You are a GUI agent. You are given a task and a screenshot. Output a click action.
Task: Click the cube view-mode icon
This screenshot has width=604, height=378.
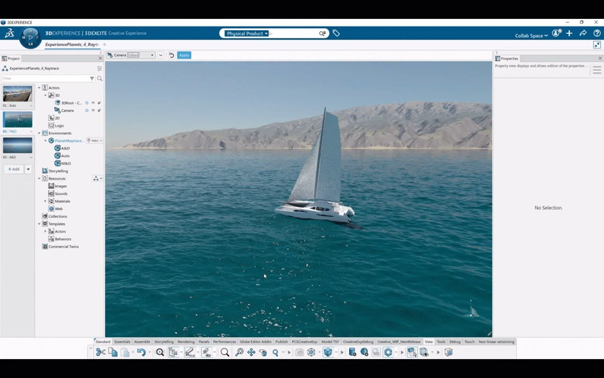click(328, 352)
